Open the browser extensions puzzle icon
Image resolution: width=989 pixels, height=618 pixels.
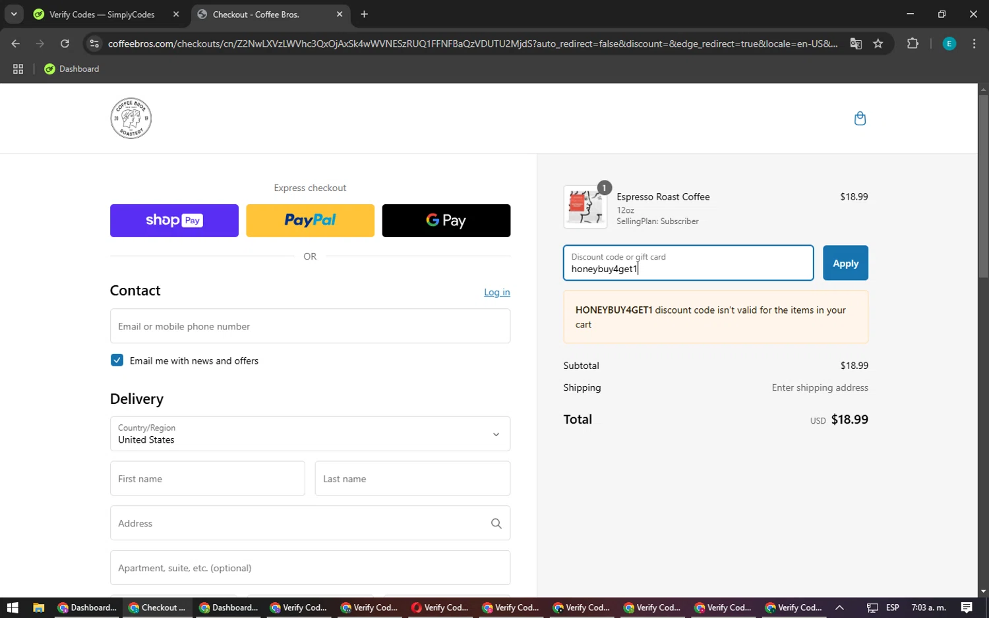click(913, 43)
